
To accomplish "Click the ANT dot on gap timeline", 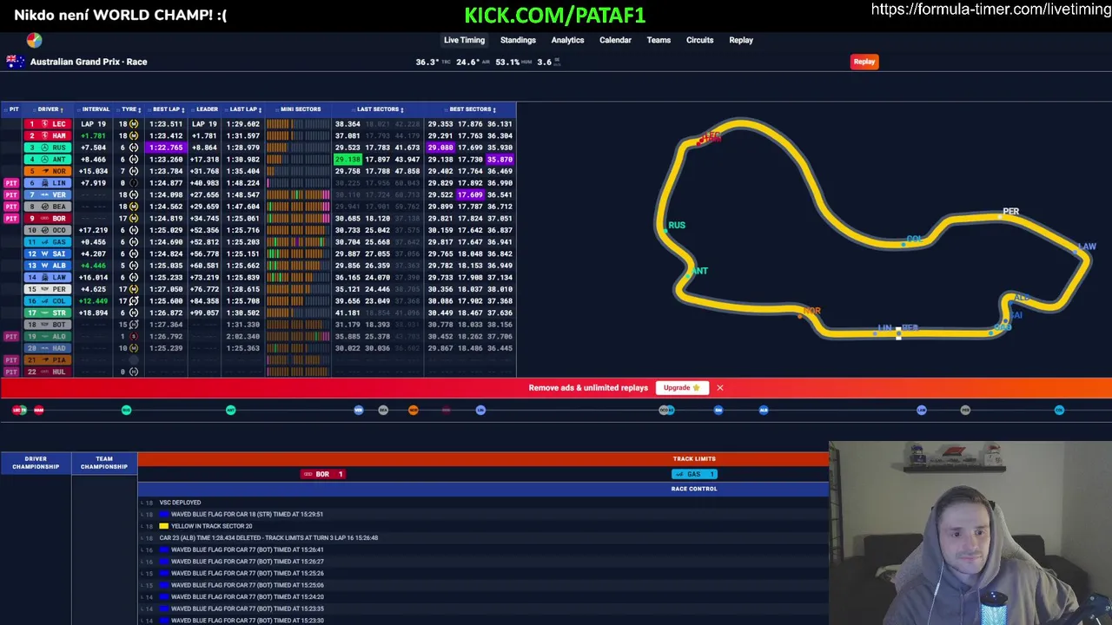I will [230, 410].
